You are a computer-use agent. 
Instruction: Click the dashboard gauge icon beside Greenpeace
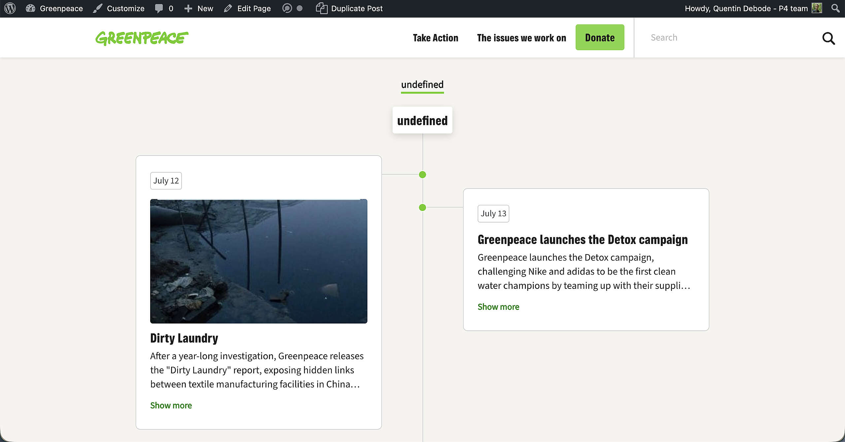click(30, 8)
